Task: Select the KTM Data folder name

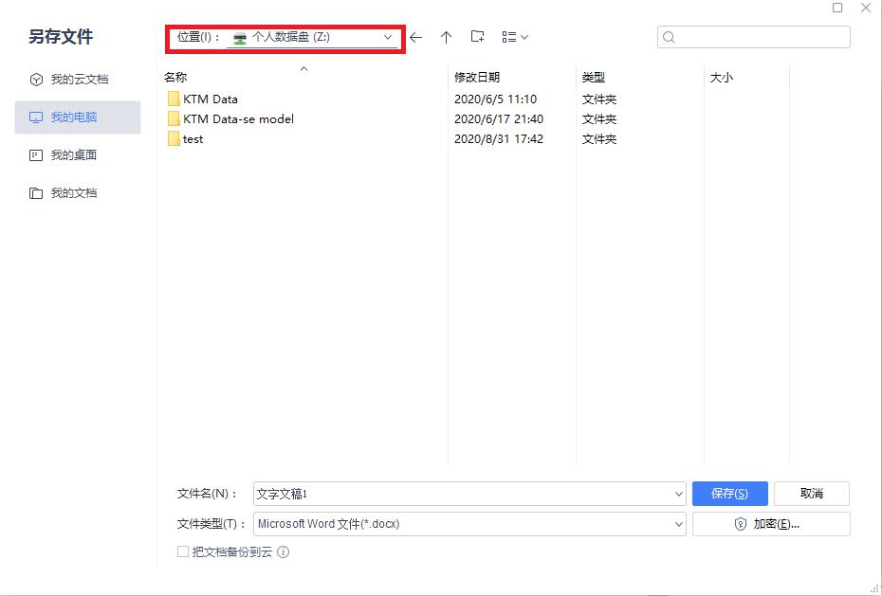Action: (211, 99)
